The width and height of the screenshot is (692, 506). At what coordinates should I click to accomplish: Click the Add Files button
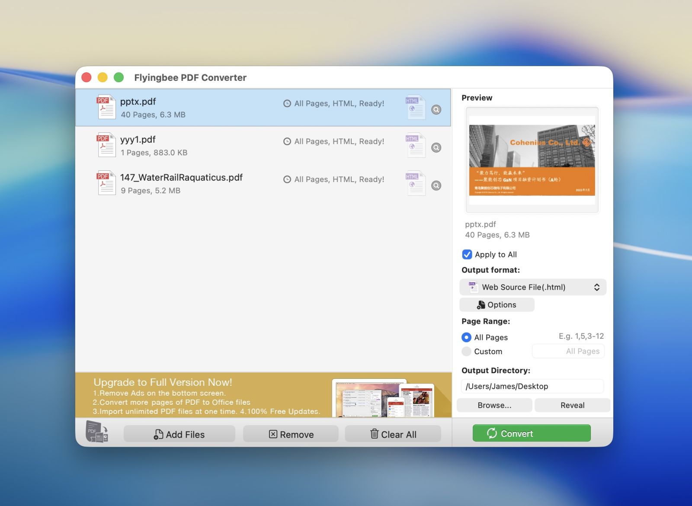[x=179, y=434]
